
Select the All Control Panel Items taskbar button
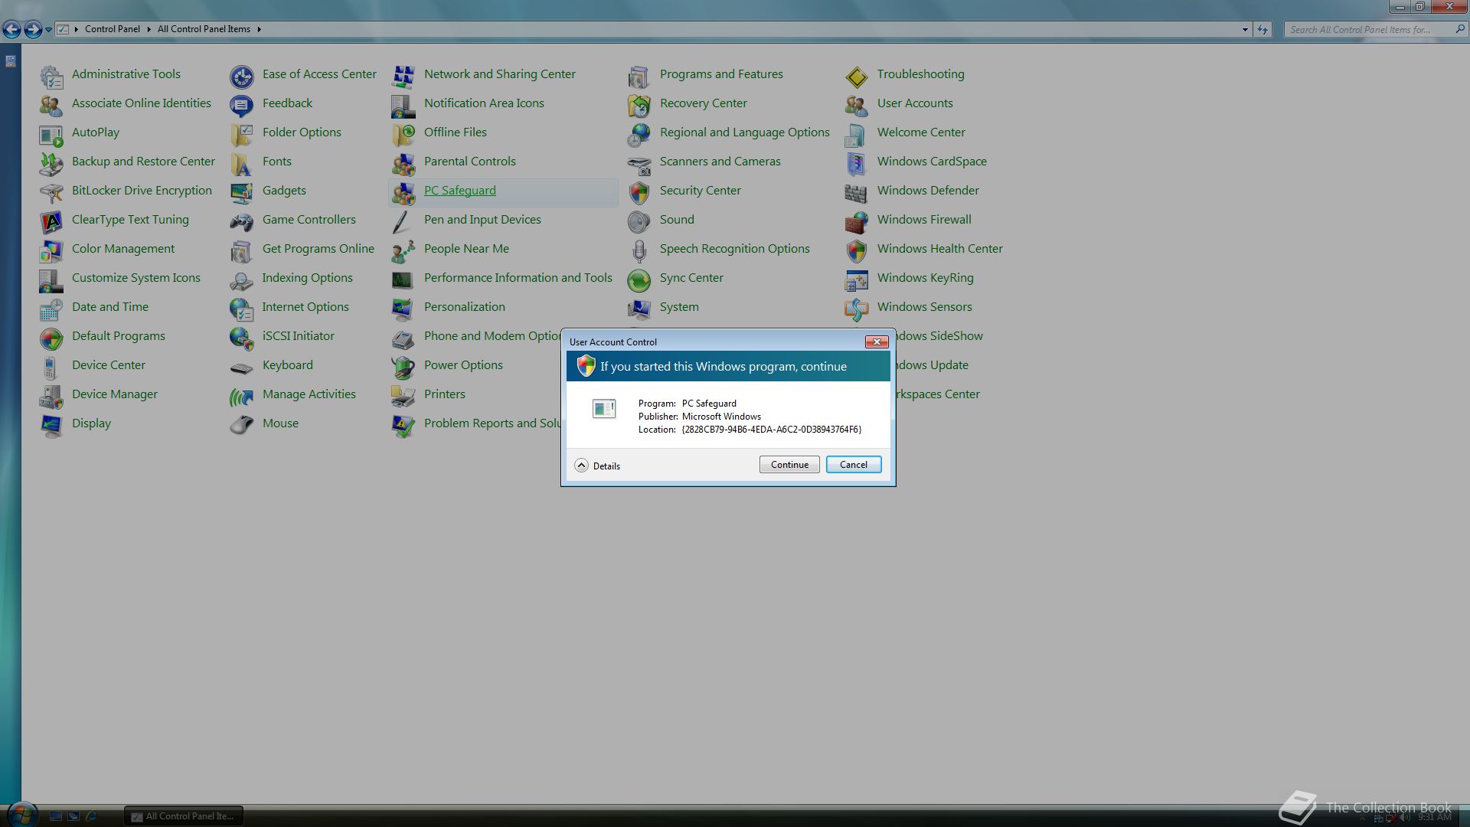(x=184, y=816)
